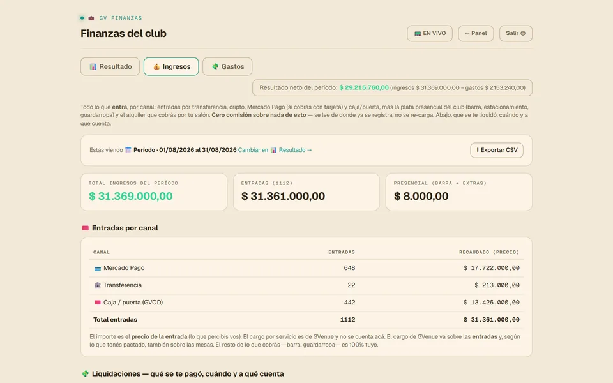
Task: Click net result amount $ 29.215.760,00
Action: point(364,87)
